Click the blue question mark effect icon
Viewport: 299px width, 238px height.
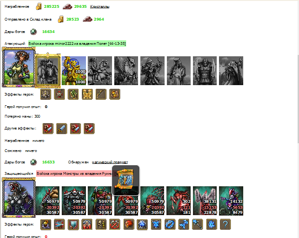click(x=225, y=224)
